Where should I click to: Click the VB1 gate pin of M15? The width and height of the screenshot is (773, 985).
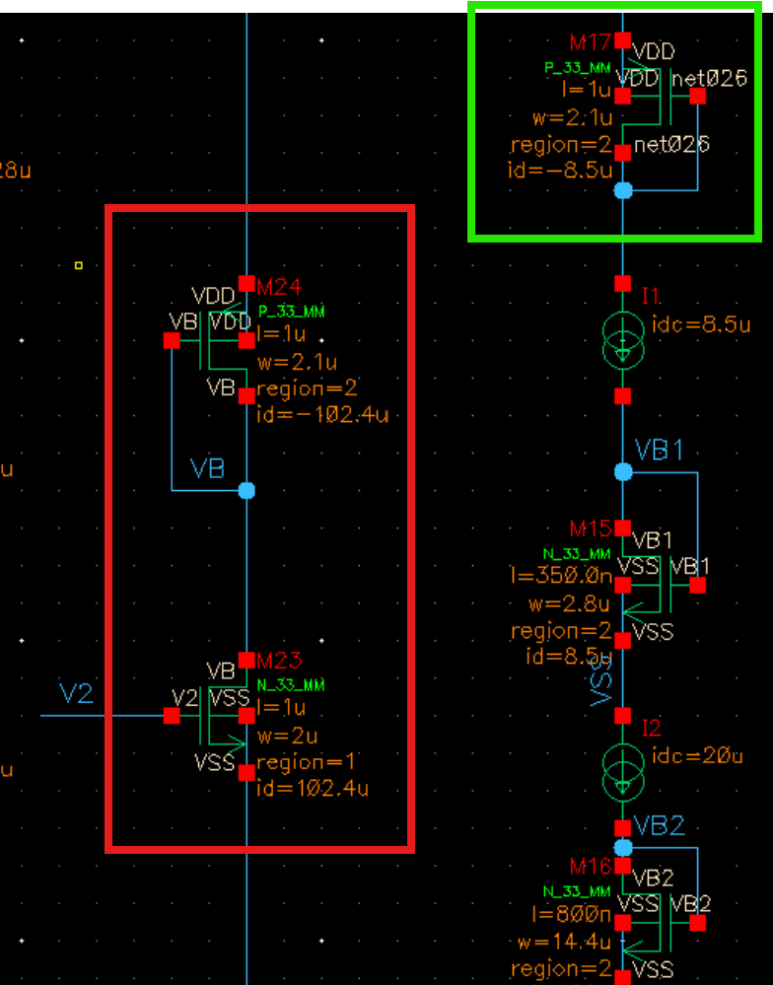click(697, 586)
